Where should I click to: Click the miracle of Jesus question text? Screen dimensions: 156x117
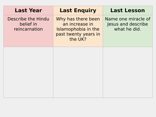128,24
